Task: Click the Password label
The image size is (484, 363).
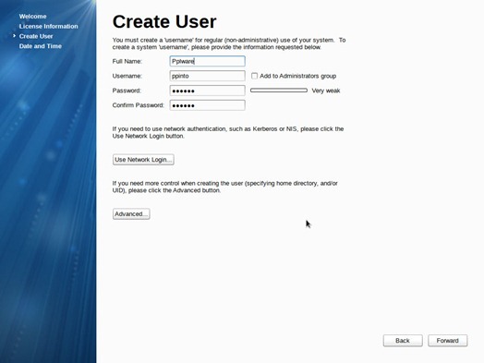Action: (x=127, y=91)
